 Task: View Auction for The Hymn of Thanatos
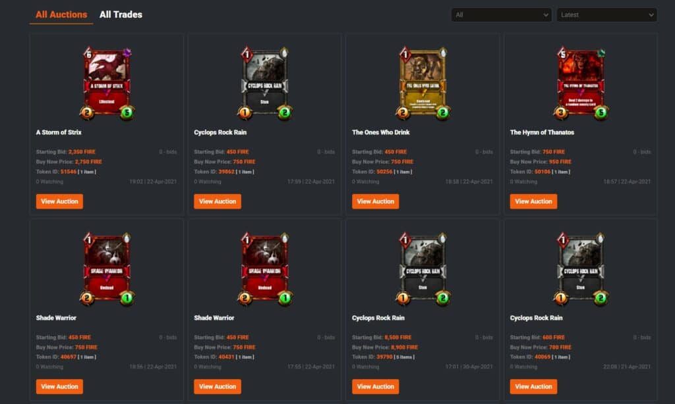[x=533, y=201]
